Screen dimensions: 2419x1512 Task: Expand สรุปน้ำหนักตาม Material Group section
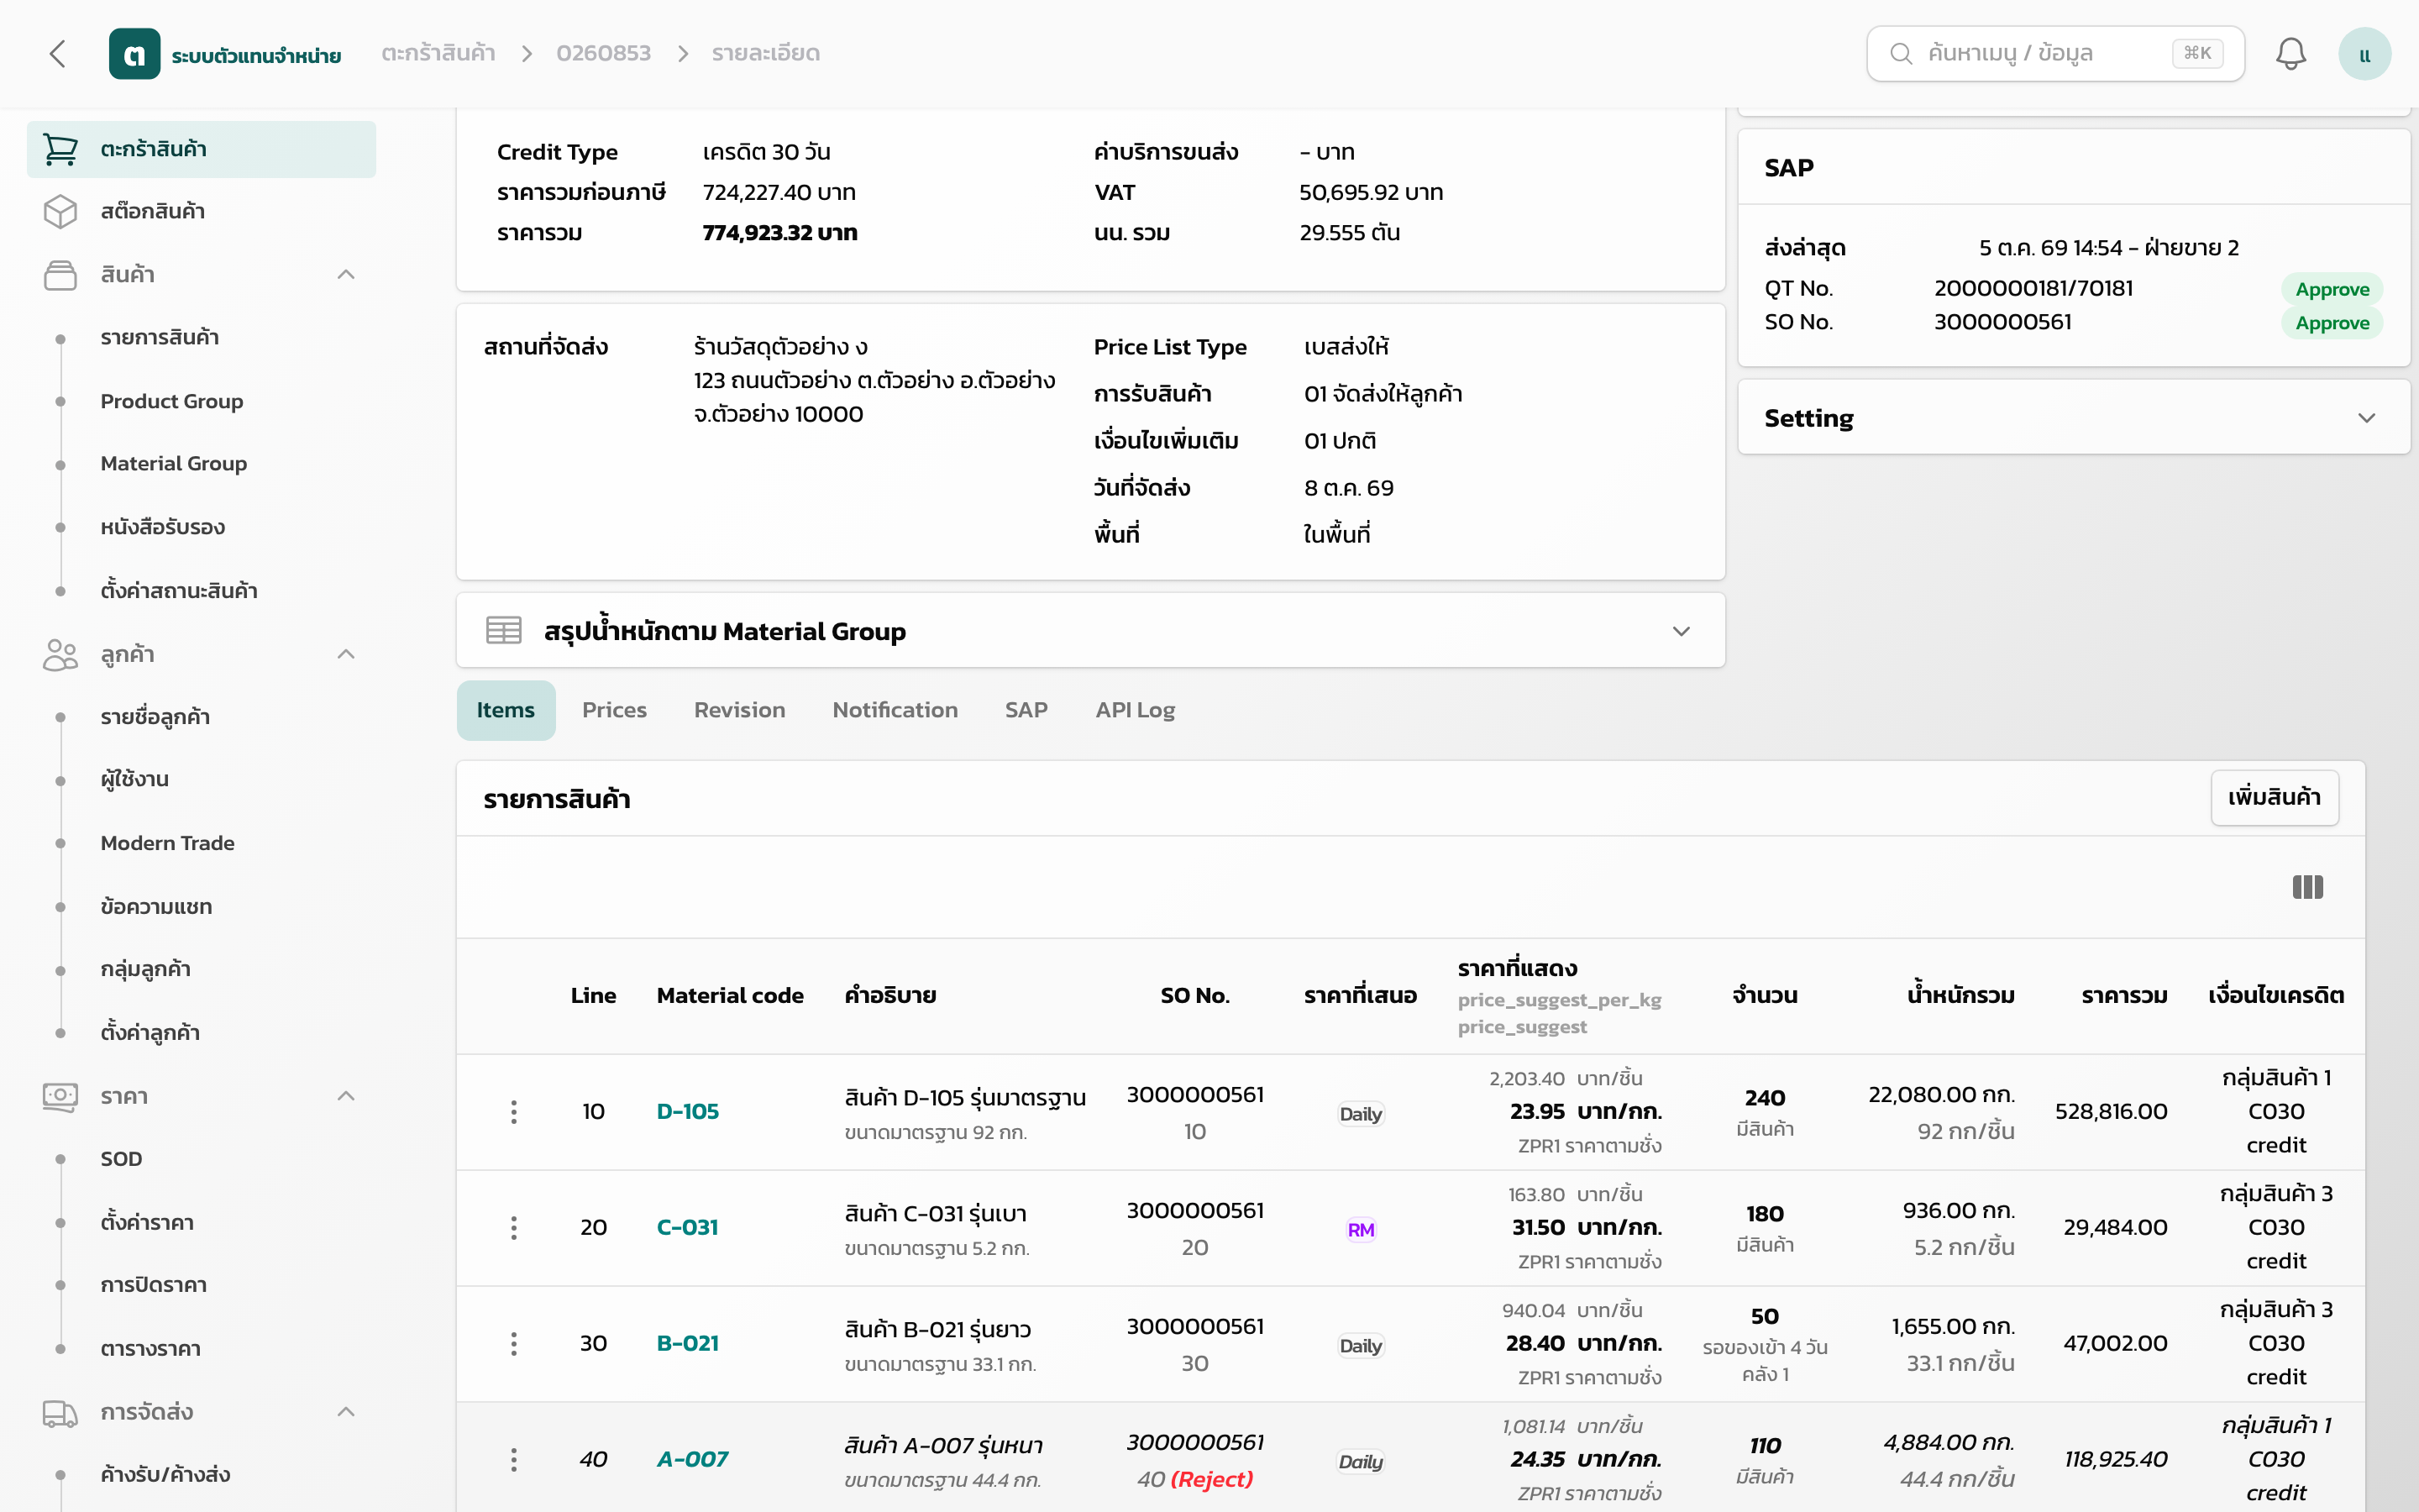click(1682, 631)
